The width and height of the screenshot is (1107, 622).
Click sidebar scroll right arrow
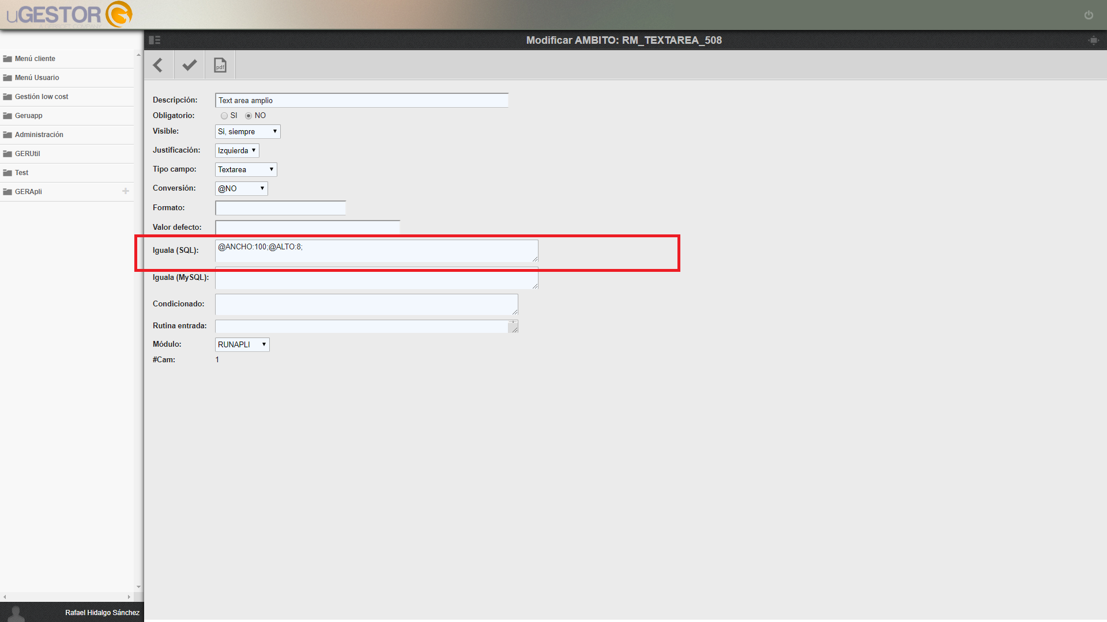(129, 597)
